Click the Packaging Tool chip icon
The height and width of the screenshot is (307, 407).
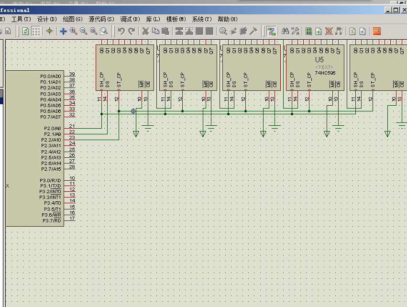(x=243, y=32)
